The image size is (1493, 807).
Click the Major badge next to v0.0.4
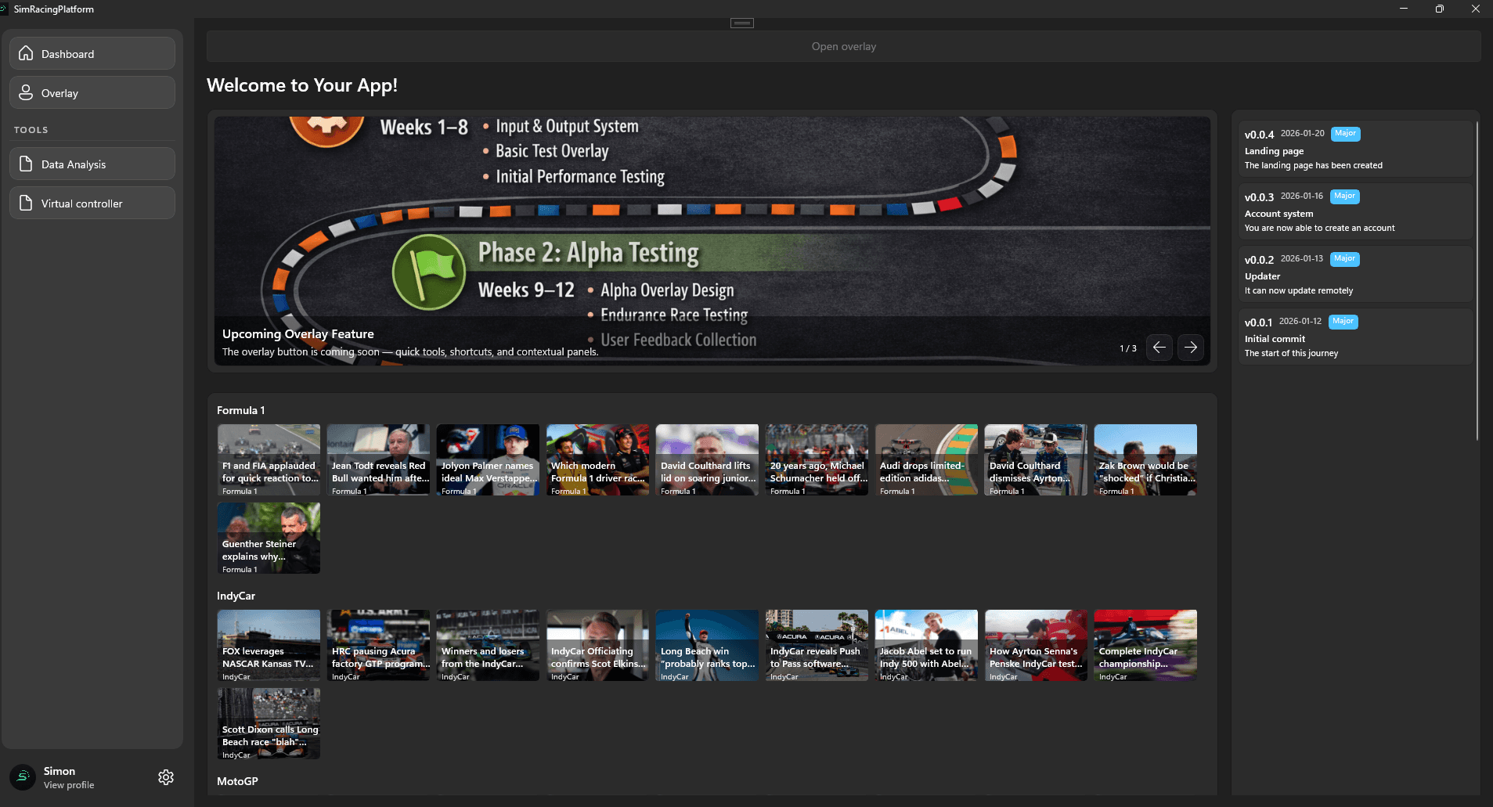pos(1345,134)
